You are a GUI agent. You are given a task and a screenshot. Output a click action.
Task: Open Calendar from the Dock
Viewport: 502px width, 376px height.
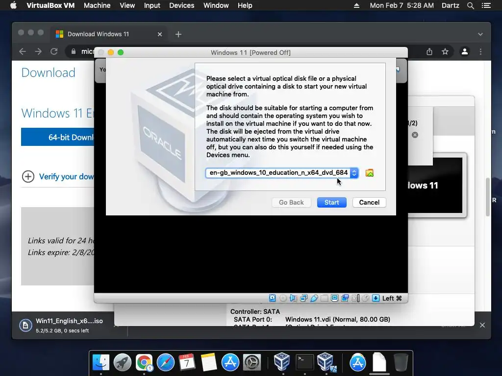[187, 362]
